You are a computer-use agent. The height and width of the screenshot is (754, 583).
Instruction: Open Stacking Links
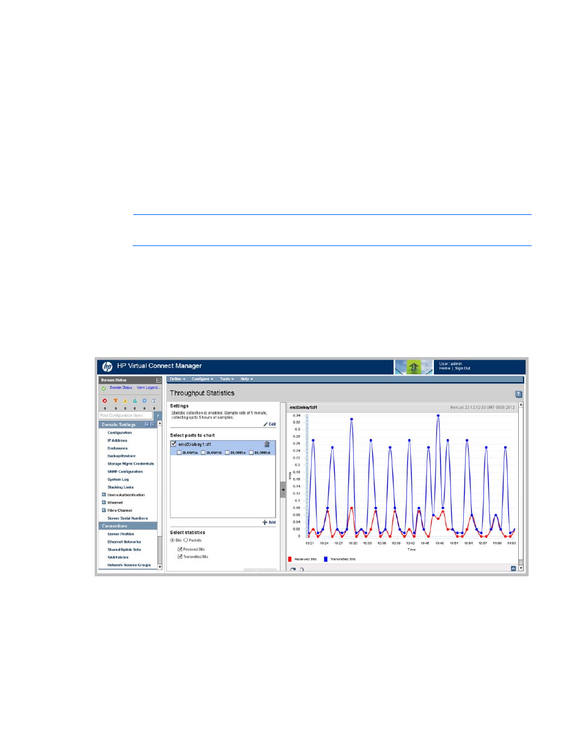coord(120,487)
